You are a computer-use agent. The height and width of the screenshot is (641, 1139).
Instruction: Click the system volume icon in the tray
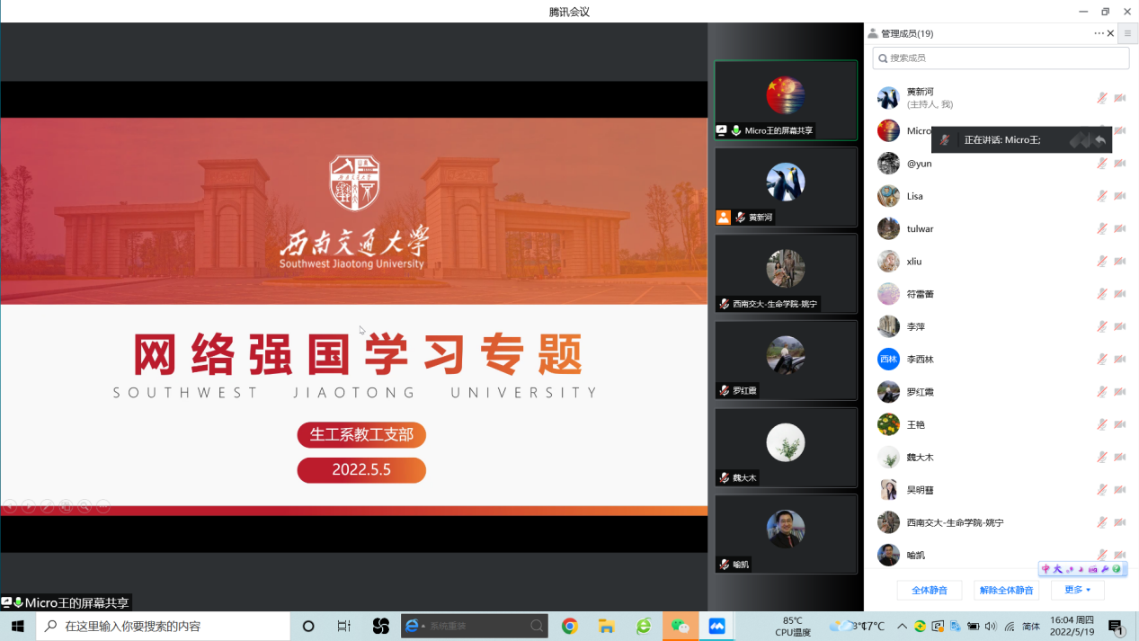pos(990,627)
